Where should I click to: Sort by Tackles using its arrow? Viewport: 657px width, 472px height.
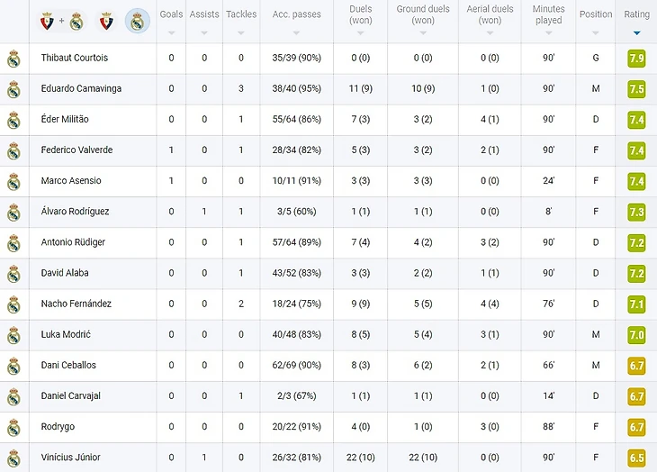point(241,33)
